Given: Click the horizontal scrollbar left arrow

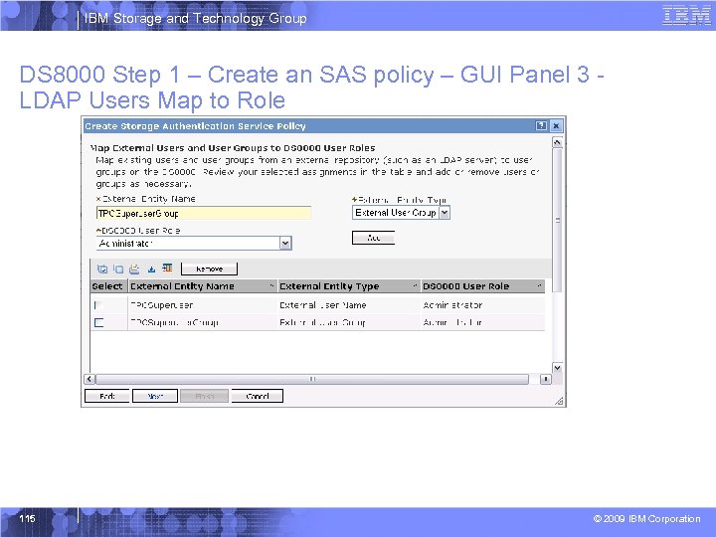Looking at the screenshot, I should point(89,379).
